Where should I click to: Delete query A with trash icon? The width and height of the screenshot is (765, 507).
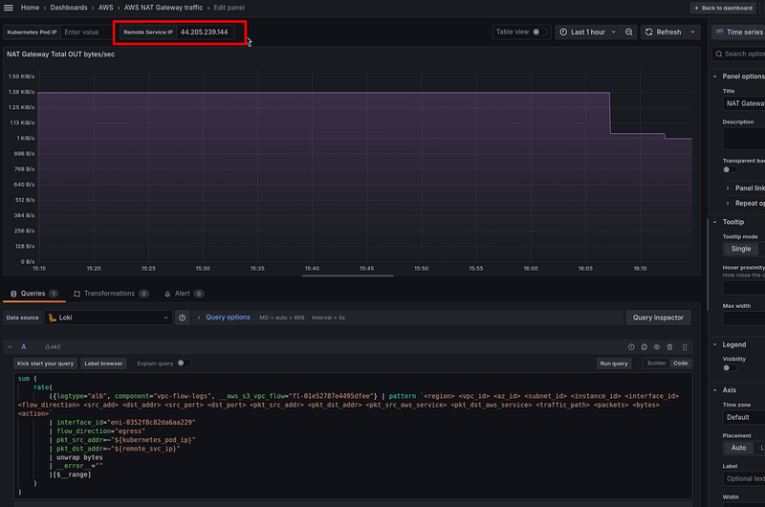[x=669, y=347]
